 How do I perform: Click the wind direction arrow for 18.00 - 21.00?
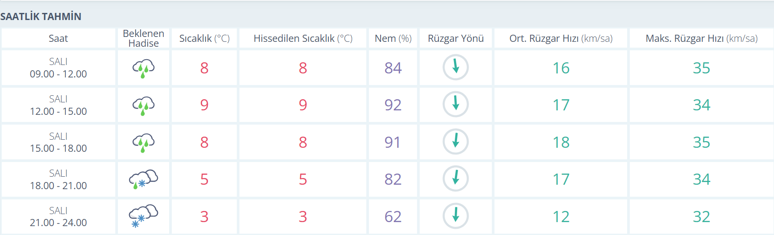(456, 179)
